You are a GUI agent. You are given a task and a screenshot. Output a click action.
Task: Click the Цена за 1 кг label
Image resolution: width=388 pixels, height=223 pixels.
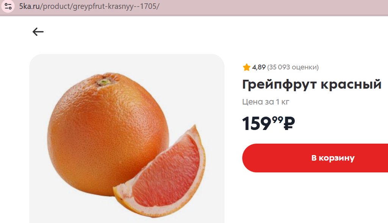point(266,102)
